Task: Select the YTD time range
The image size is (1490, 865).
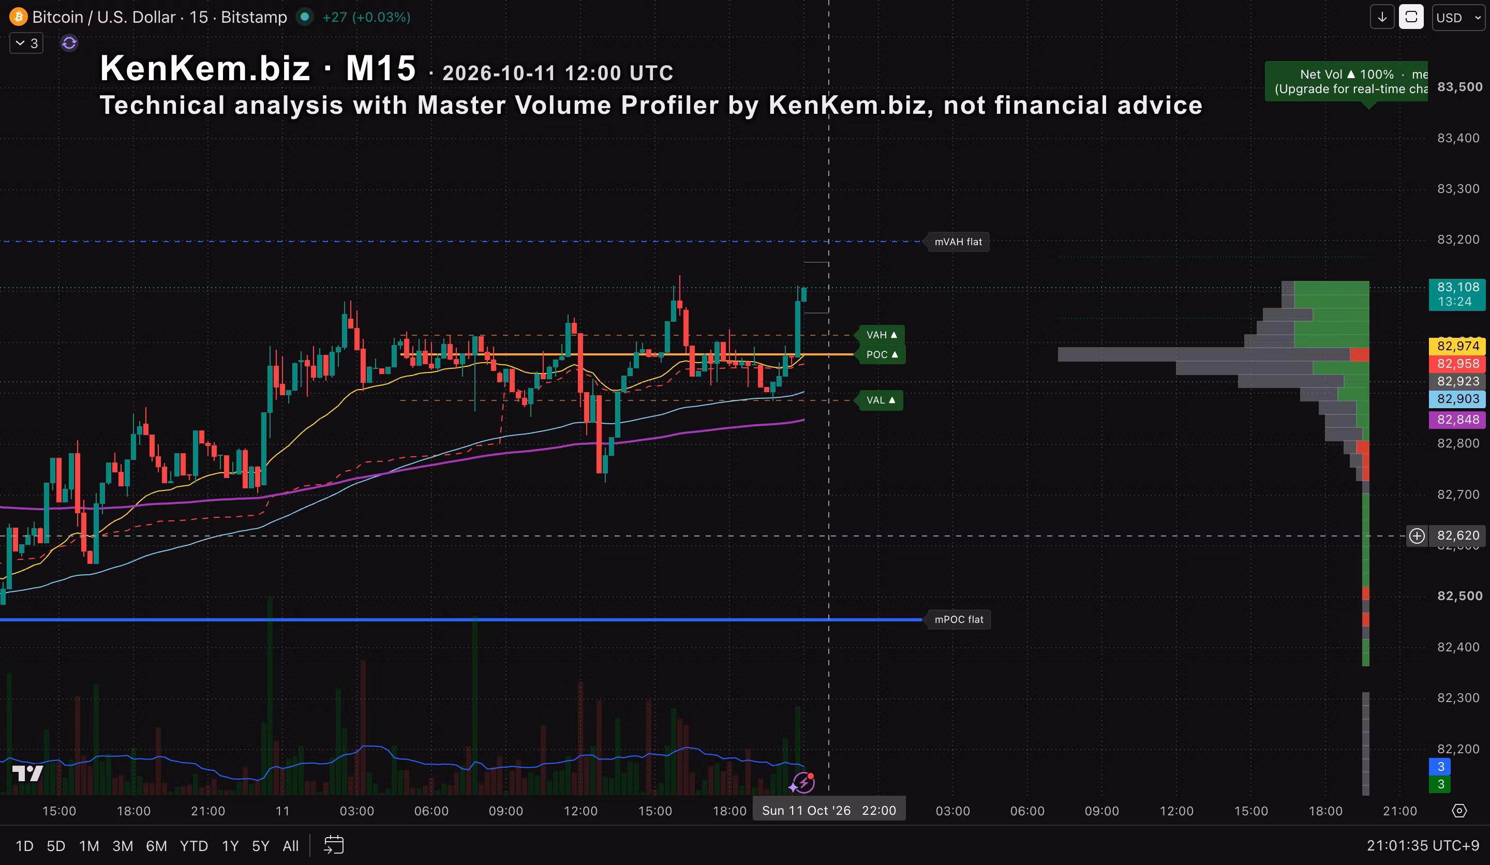Action: click(194, 845)
